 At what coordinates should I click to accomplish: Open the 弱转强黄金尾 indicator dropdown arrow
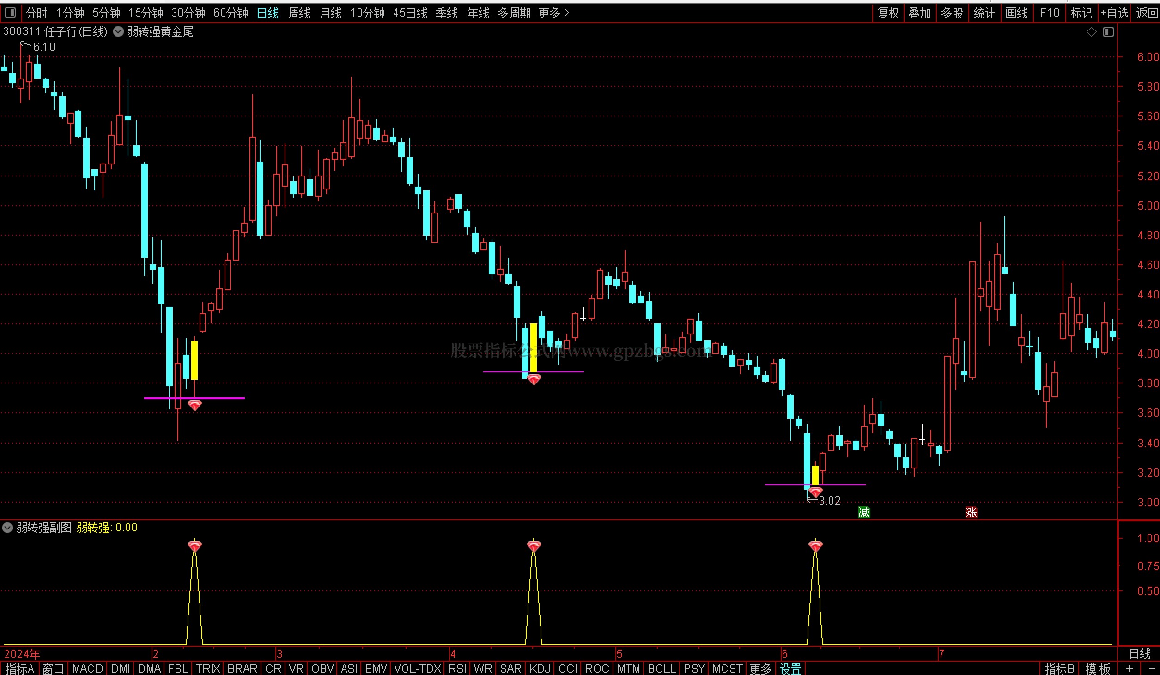tap(118, 31)
